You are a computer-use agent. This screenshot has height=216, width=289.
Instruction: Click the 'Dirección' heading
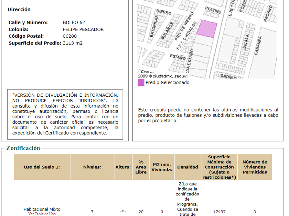(19, 9)
